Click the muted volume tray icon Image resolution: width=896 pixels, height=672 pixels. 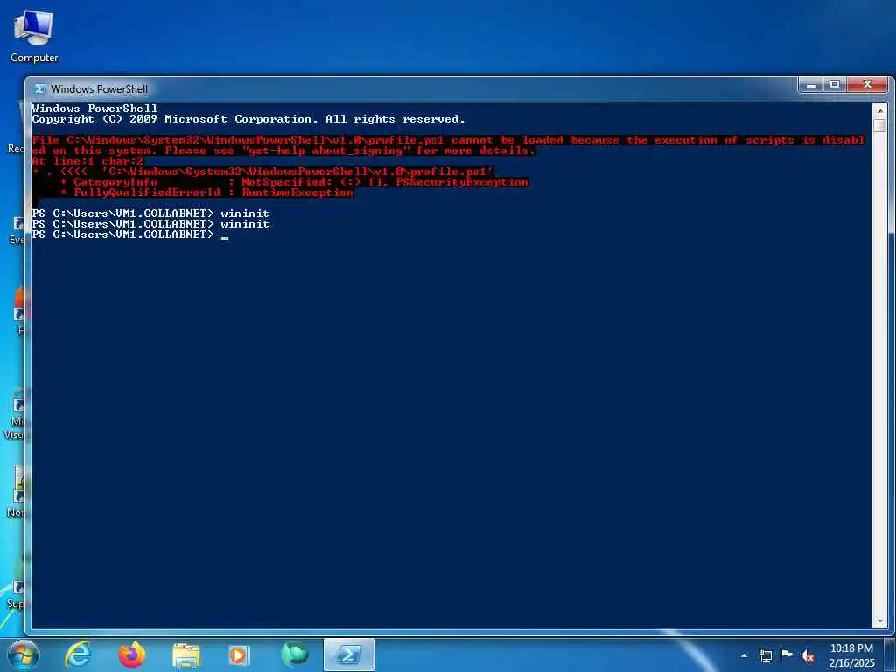(808, 655)
